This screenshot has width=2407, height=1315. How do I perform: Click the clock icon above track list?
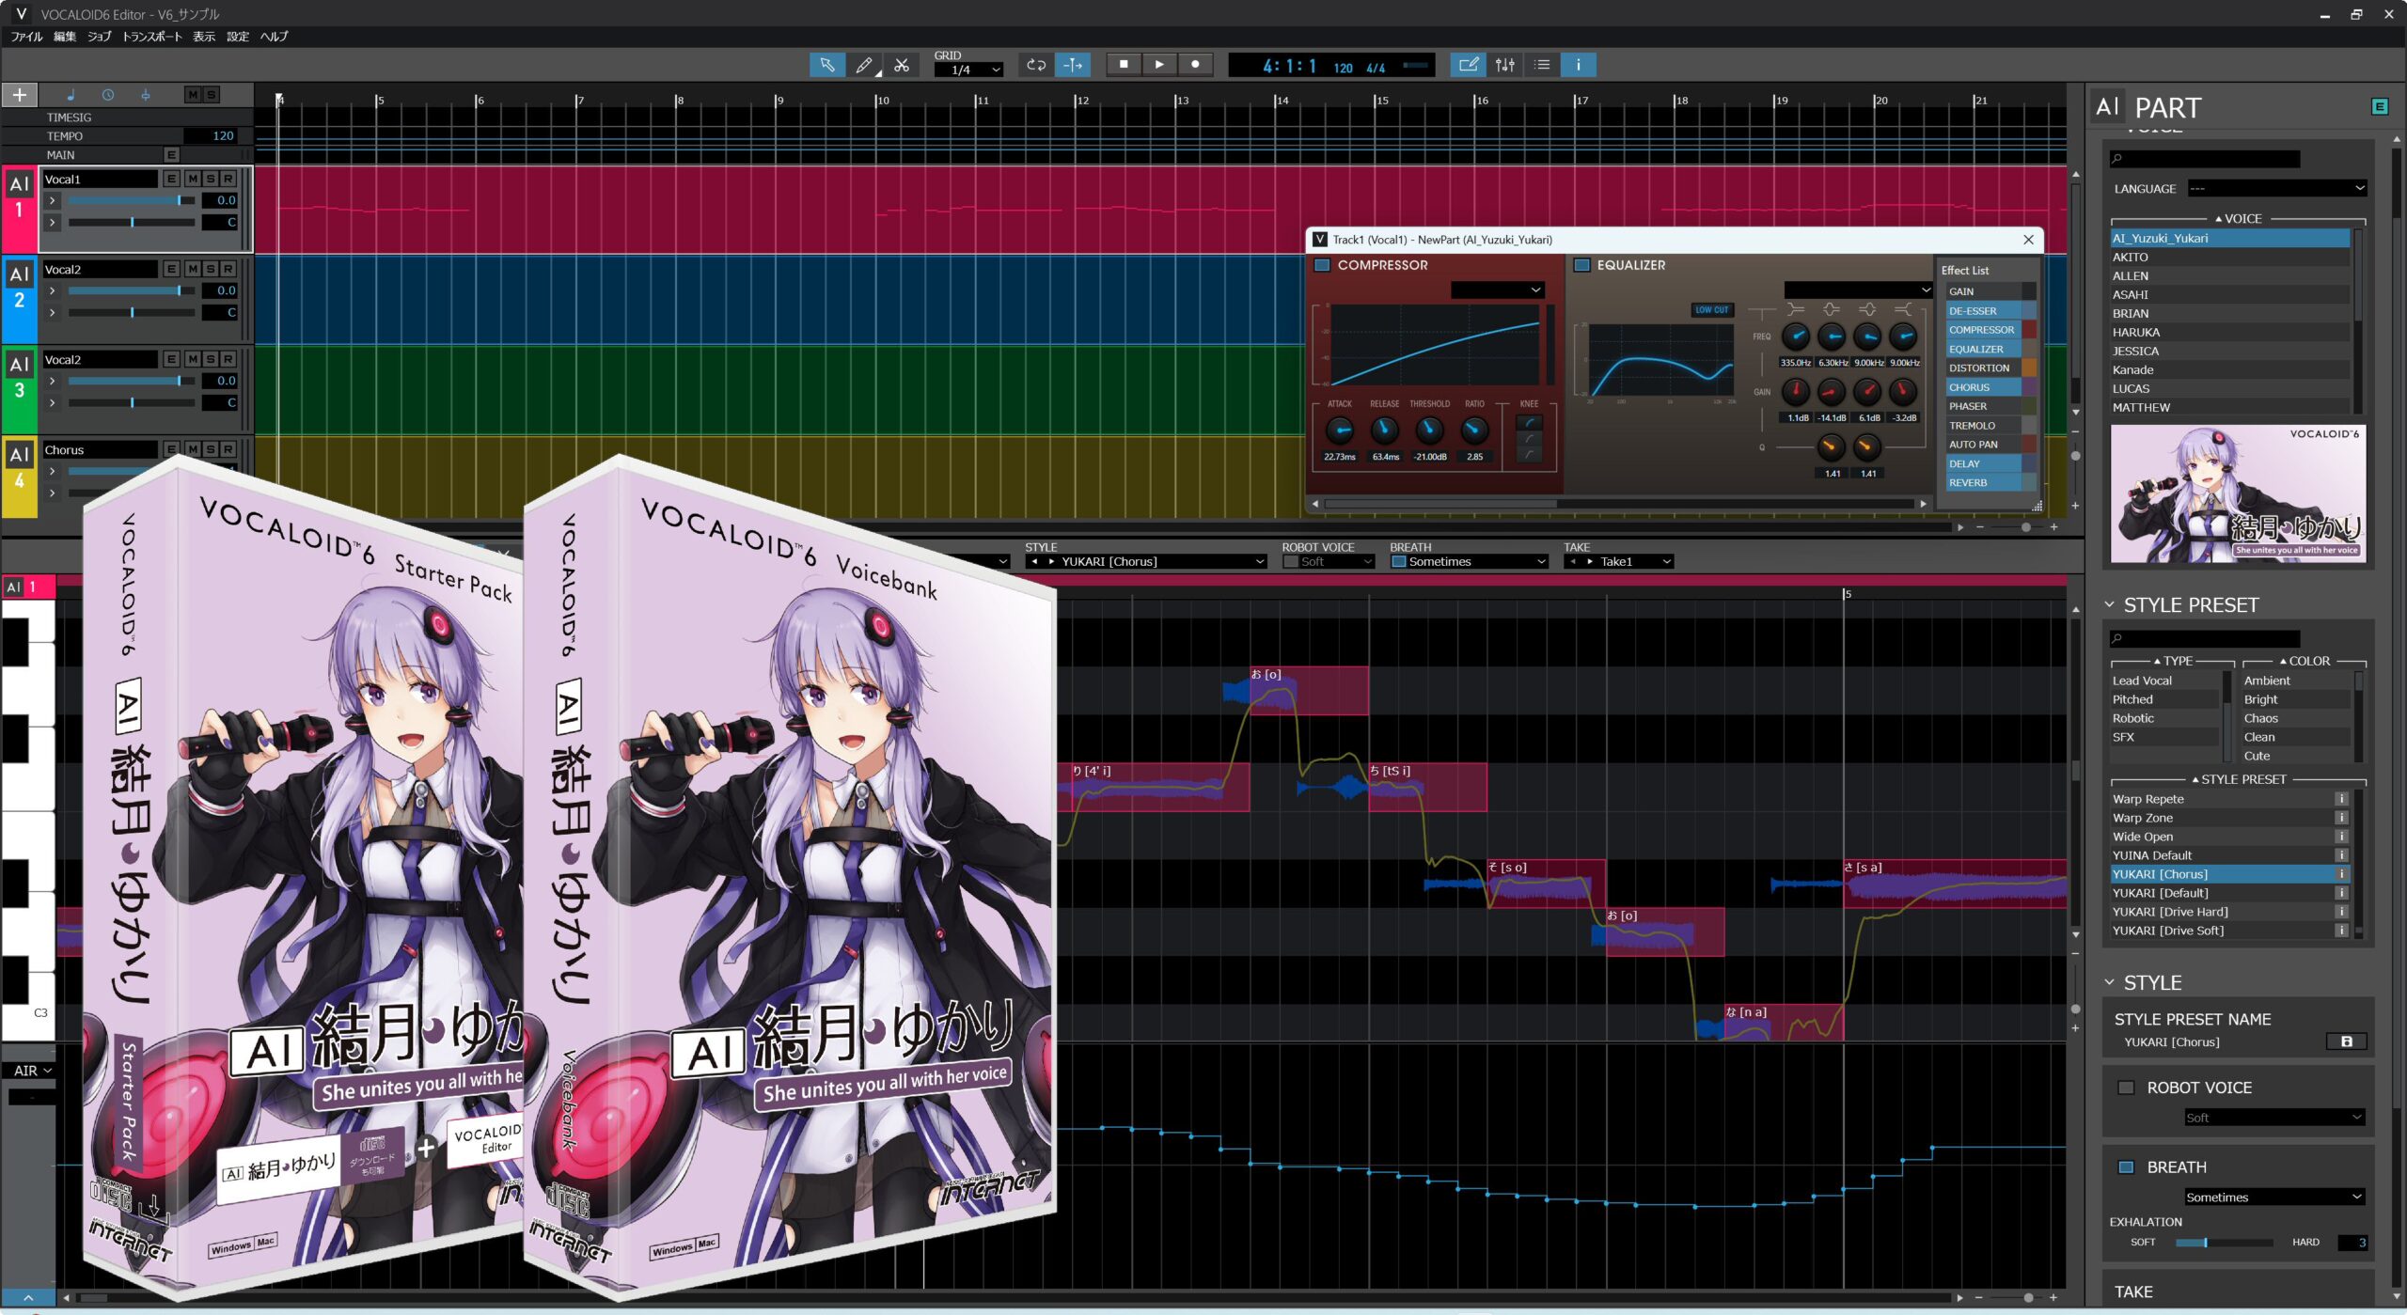point(108,95)
